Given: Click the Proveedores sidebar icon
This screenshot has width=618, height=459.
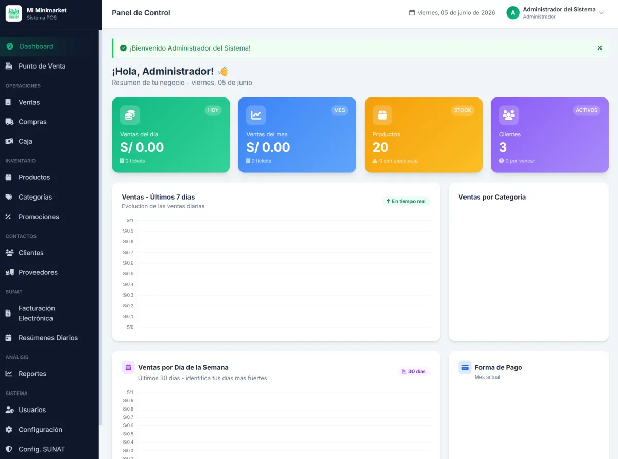Looking at the screenshot, I should point(9,272).
